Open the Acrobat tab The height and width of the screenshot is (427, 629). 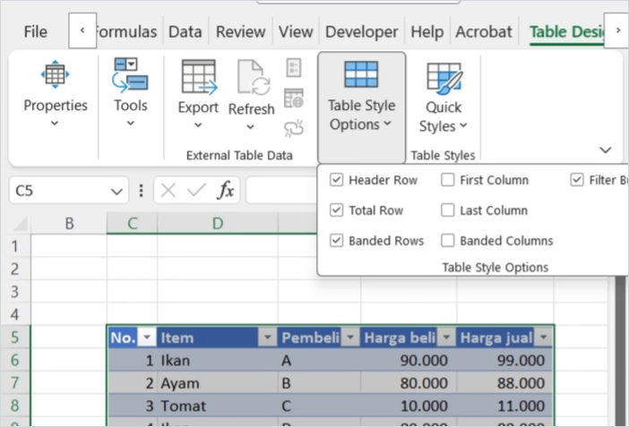tap(484, 31)
